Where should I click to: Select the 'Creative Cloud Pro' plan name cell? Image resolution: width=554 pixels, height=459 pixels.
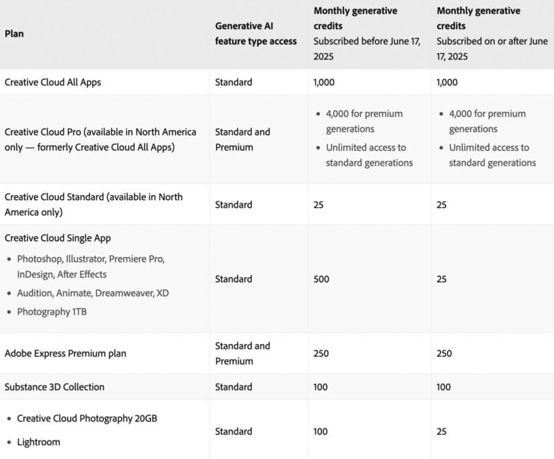coord(100,139)
